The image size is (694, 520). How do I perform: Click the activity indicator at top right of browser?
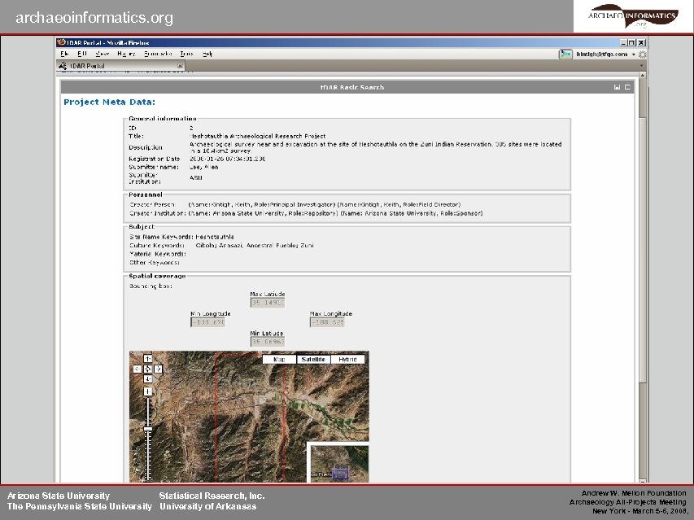pyautogui.click(x=643, y=55)
